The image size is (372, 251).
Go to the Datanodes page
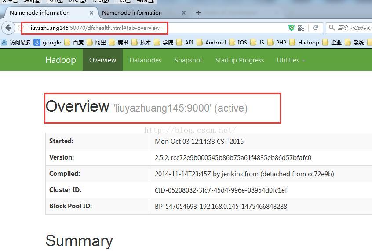(x=145, y=60)
